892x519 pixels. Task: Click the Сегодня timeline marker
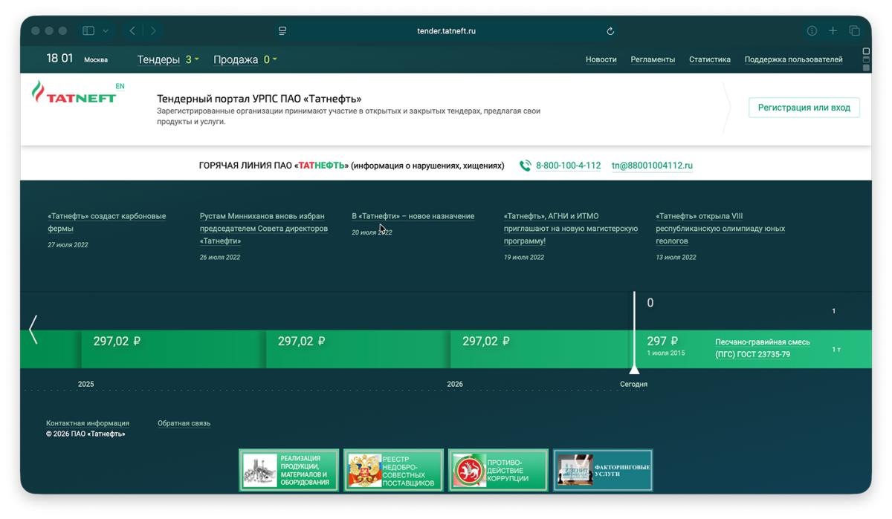(x=633, y=384)
